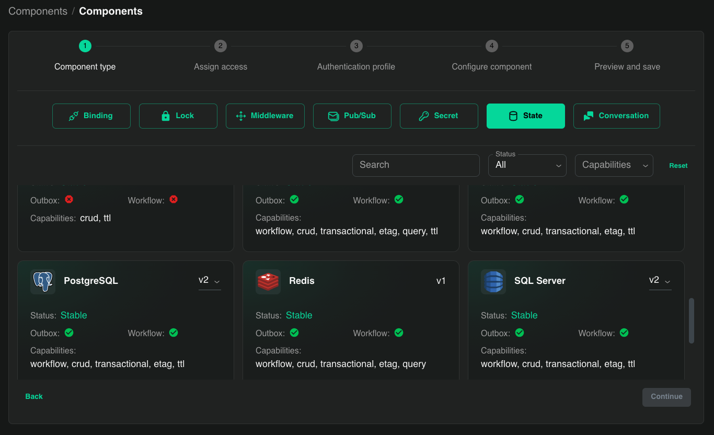Viewport: 714px width, 435px height.
Task: Click Redis Outbox green check icon
Action: [294, 333]
